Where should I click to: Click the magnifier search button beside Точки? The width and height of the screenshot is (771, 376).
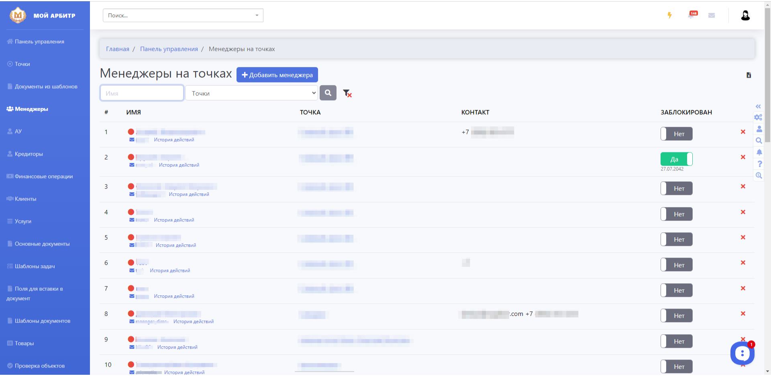(x=328, y=93)
